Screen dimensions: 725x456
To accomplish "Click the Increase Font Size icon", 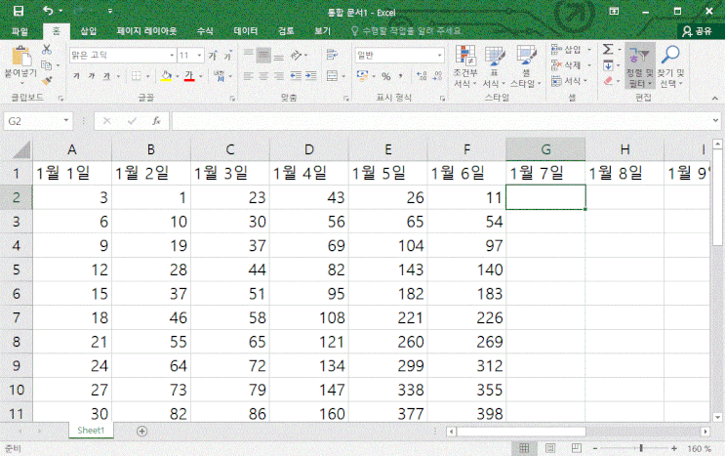I will coord(213,56).
